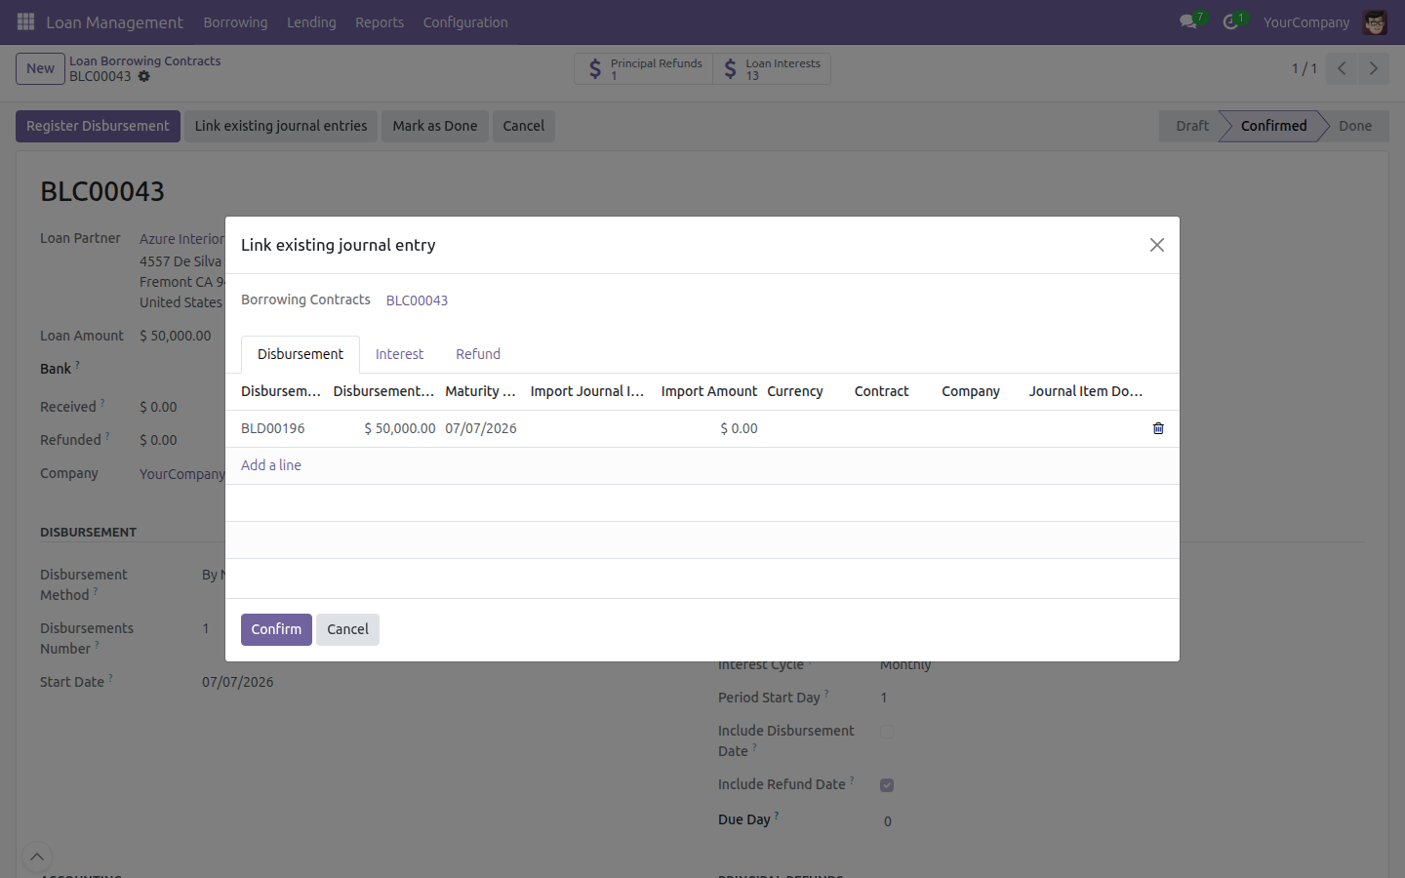The width and height of the screenshot is (1405, 878).
Task: Open the user avatar menu
Action: point(1375,22)
